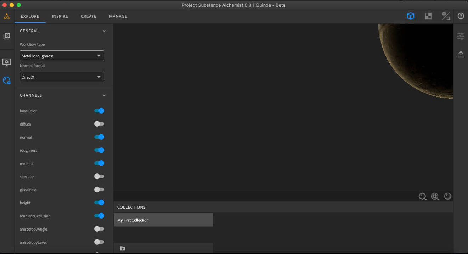Open the library icon in left sidebar

pyautogui.click(x=7, y=36)
